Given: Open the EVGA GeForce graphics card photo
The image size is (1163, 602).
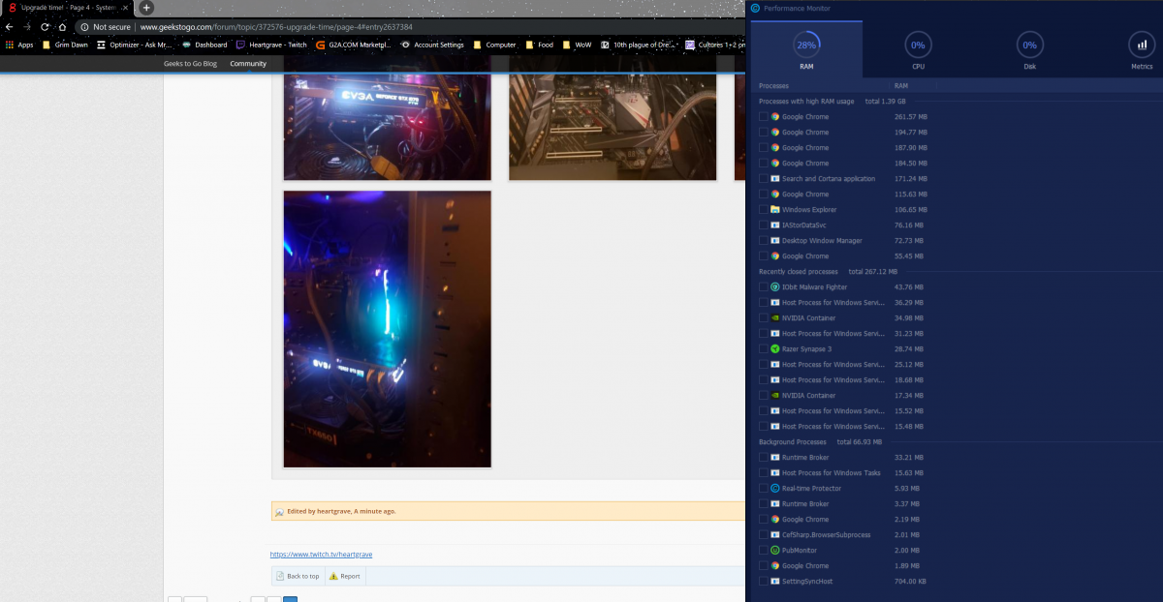Looking at the screenshot, I should tap(387, 118).
